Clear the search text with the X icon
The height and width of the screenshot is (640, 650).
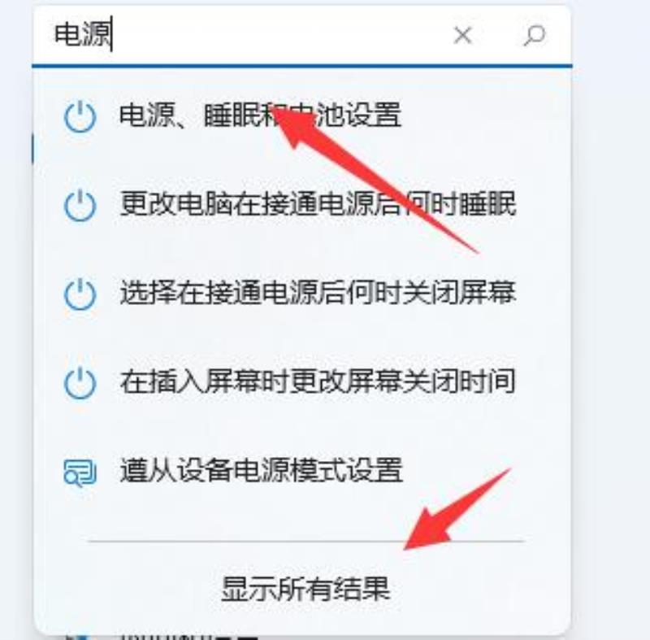point(462,35)
